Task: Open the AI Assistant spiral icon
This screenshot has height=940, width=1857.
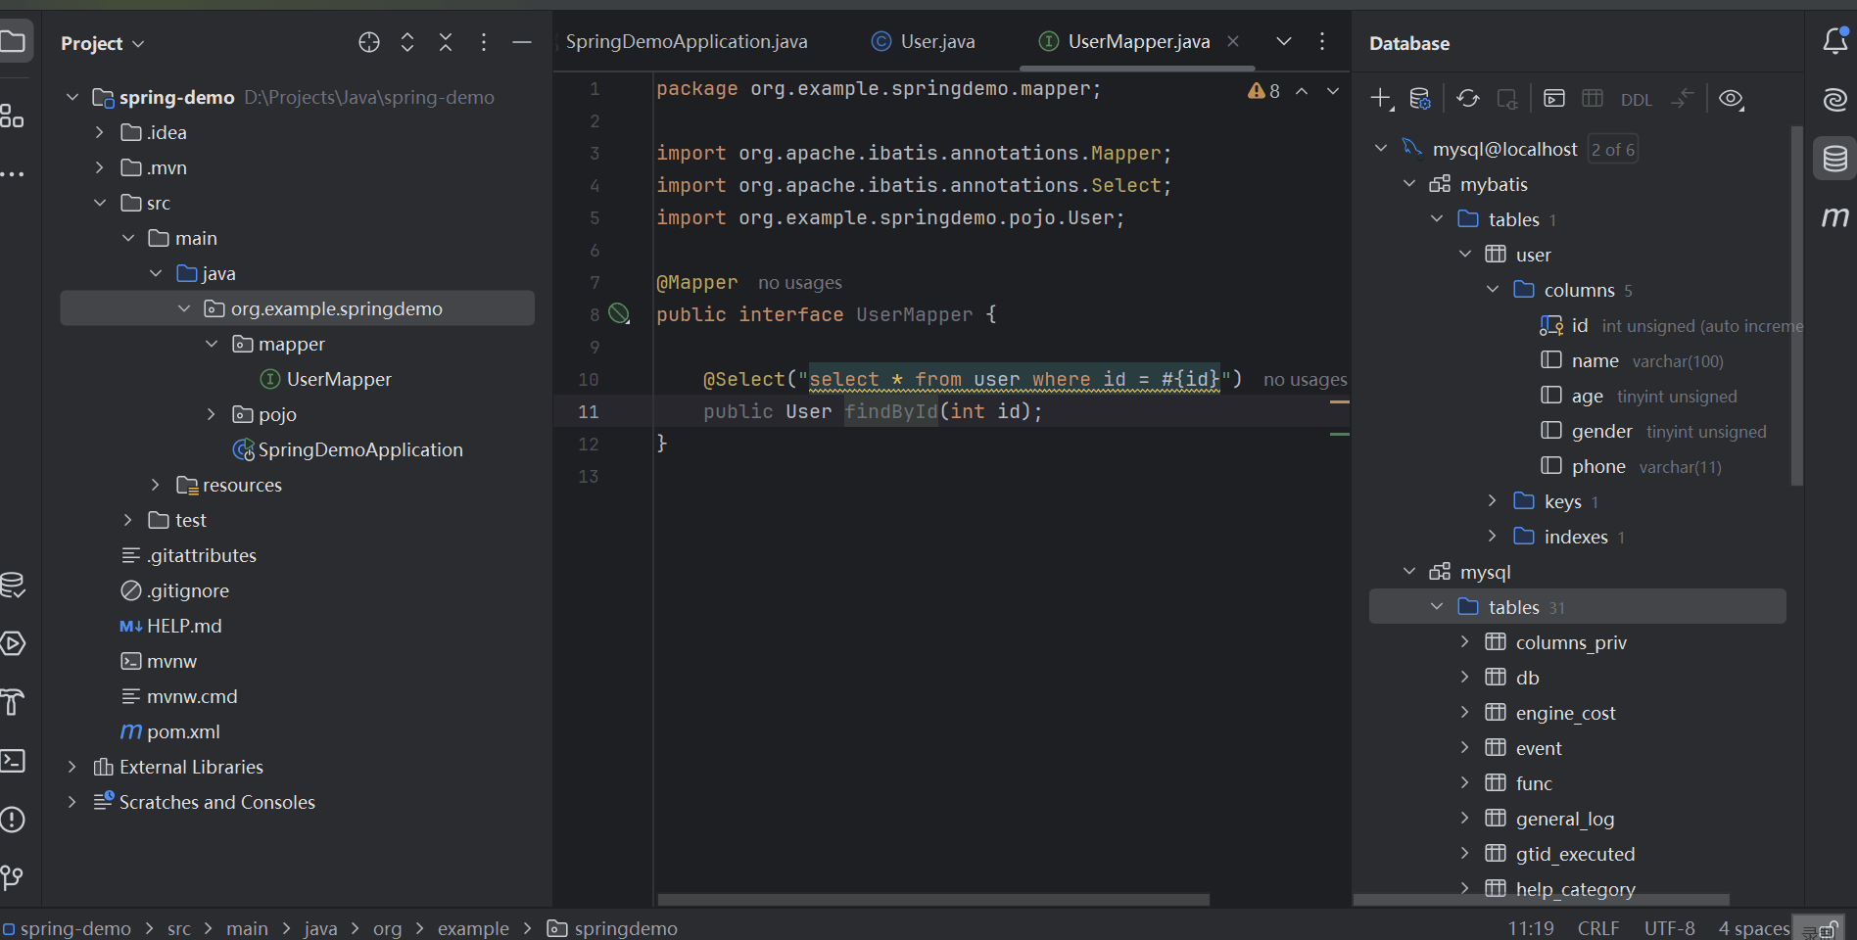Action: [x=1835, y=99]
